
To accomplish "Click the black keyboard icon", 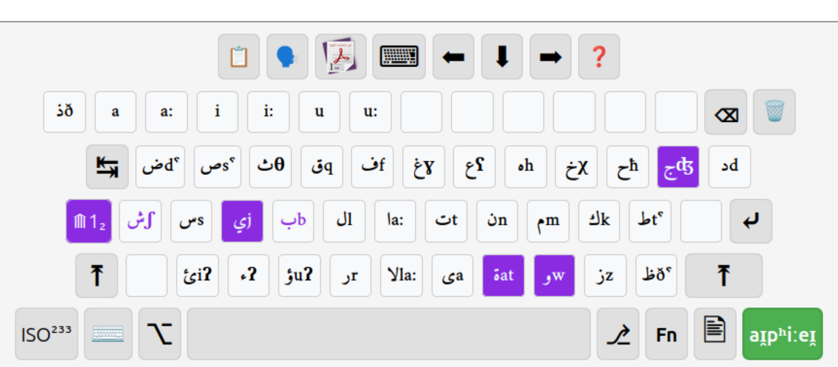I will coord(399,57).
